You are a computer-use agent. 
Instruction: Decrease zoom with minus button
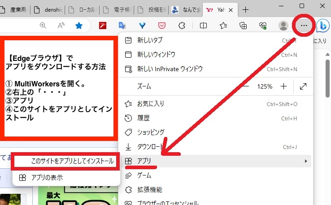click(246, 86)
